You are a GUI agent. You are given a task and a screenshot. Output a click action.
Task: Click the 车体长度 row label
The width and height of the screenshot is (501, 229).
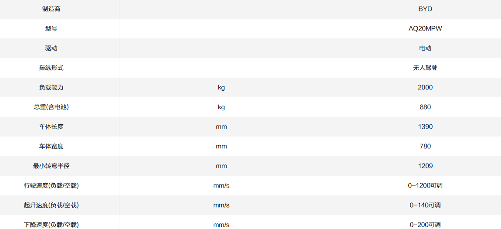[x=51, y=126]
